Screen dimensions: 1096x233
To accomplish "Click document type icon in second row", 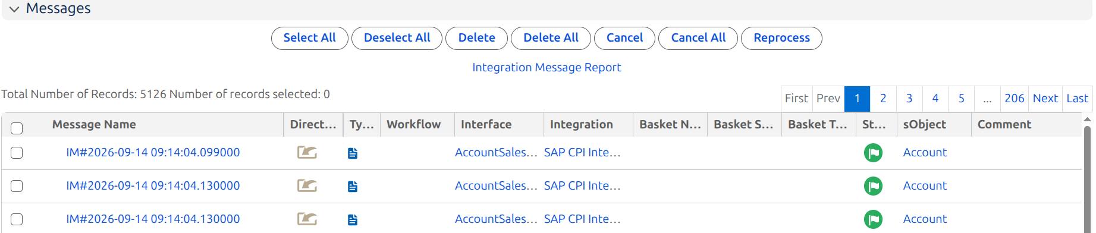I will tap(353, 187).
